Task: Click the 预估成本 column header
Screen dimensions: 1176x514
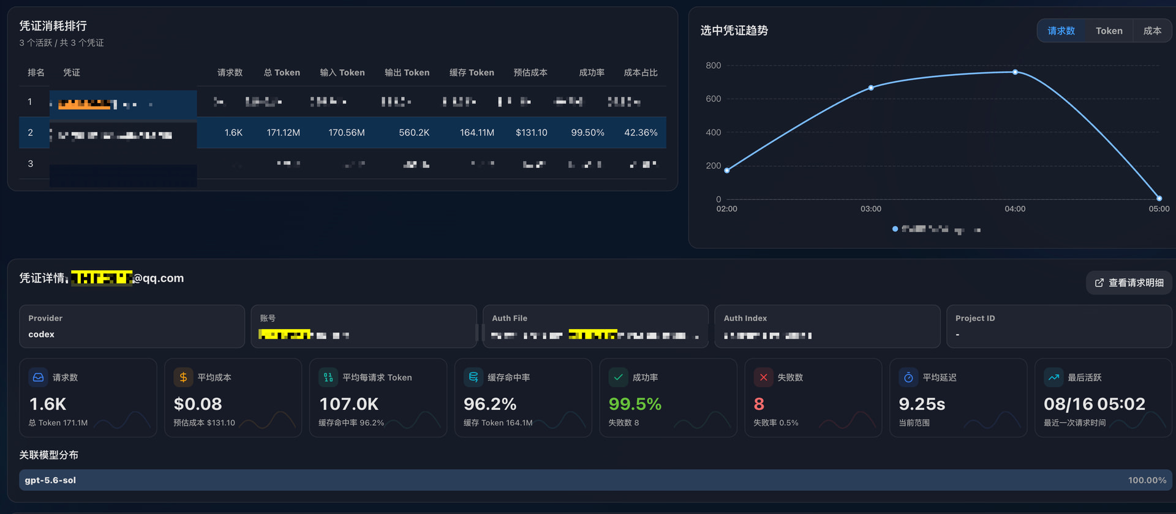Action: point(530,72)
